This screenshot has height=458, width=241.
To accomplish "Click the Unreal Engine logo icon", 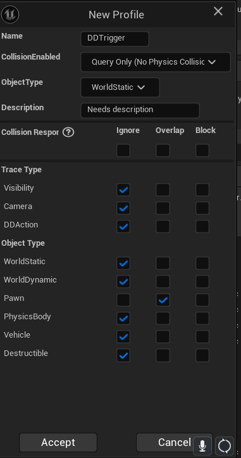I will tap(10, 15).
